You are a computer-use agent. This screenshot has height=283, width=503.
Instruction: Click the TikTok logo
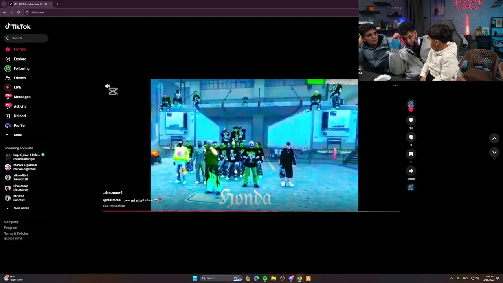pyautogui.click(x=18, y=26)
